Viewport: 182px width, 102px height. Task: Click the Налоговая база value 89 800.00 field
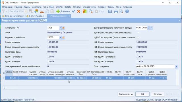click(x=68, y=52)
